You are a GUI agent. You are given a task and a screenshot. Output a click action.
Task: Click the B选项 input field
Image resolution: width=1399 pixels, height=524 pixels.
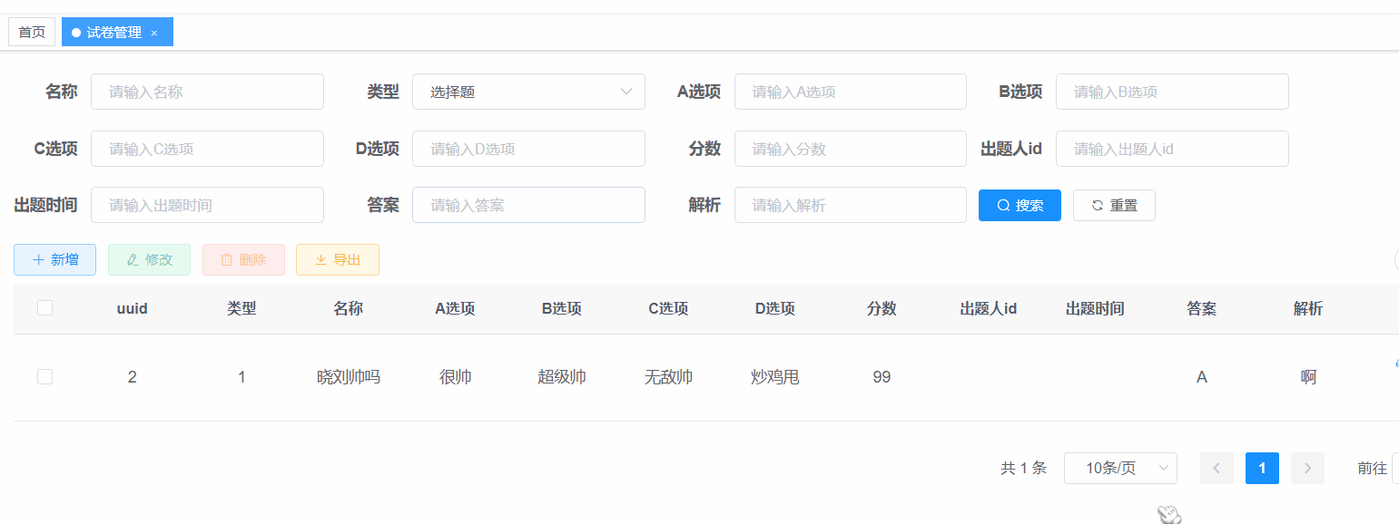[x=1172, y=92]
